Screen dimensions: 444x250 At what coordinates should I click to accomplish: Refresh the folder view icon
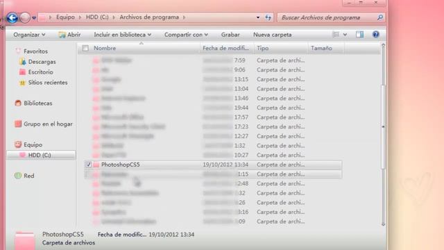(x=268, y=17)
